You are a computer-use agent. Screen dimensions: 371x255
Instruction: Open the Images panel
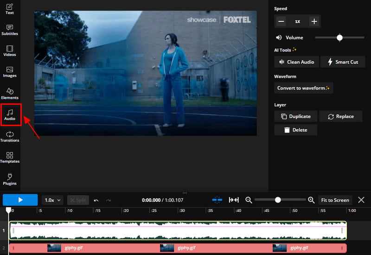point(9,72)
